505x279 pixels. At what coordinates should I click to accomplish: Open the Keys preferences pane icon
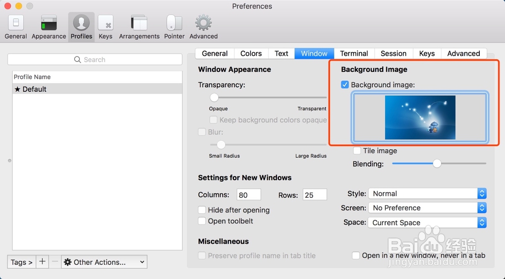(106, 23)
